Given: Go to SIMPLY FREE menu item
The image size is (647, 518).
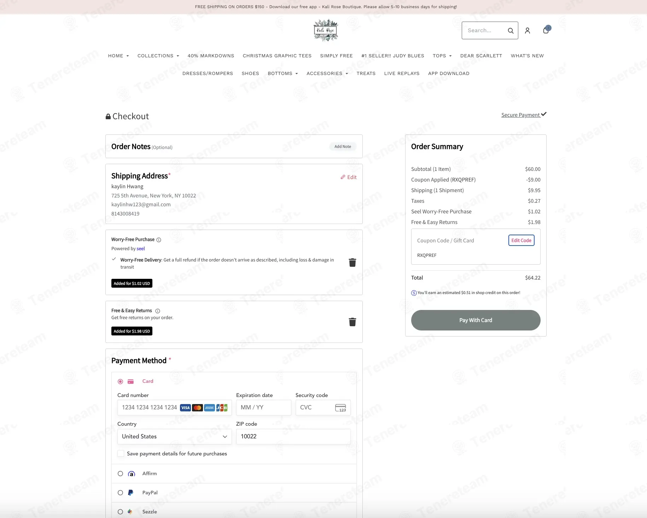Looking at the screenshot, I should click(x=336, y=56).
